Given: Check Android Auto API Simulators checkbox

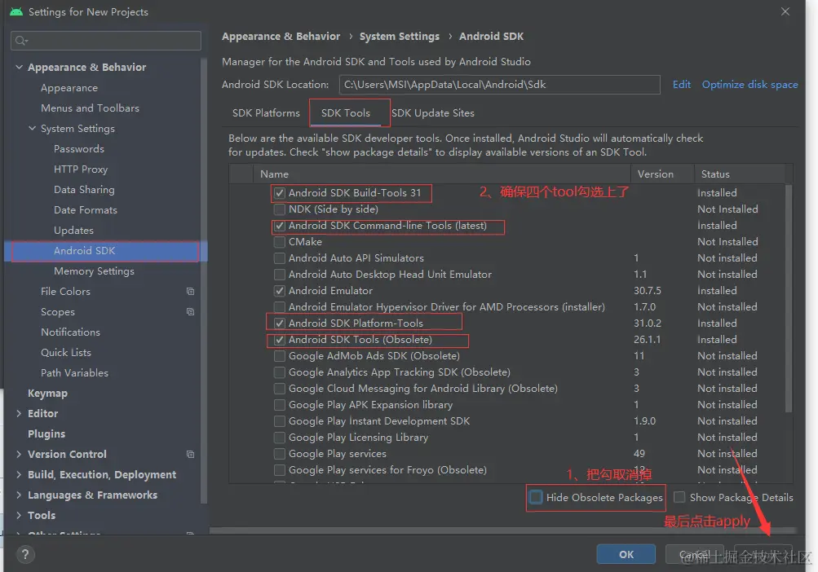Looking at the screenshot, I should coord(280,258).
